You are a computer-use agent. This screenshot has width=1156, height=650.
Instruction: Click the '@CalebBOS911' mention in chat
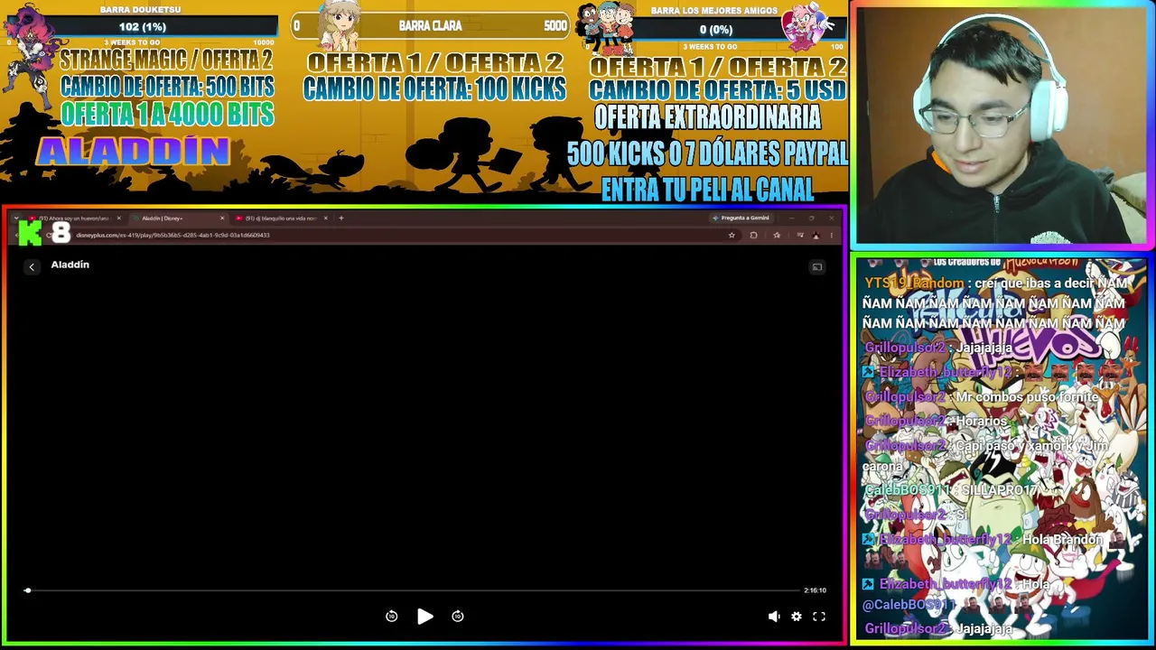click(x=909, y=605)
